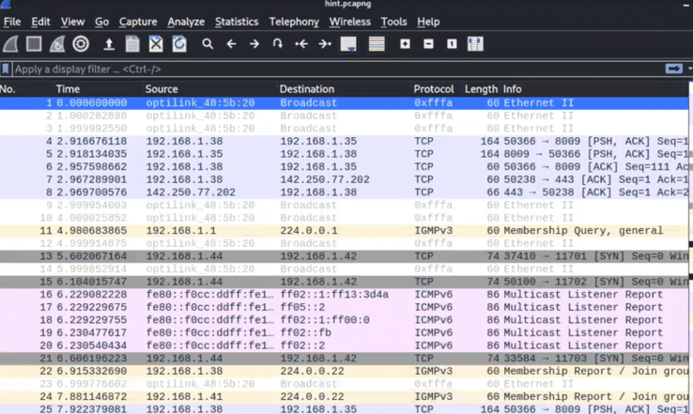Go back in packet history arrow
This screenshot has height=414, width=693.
pos(231,44)
